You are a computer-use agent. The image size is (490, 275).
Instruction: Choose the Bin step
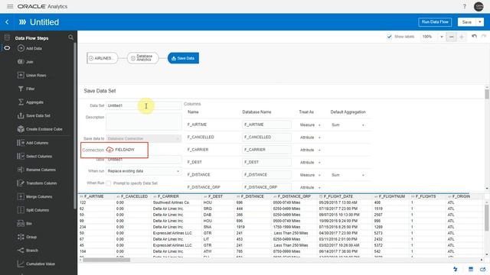pyautogui.click(x=24, y=223)
